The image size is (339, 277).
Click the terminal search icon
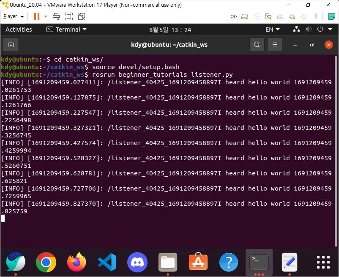257,45
